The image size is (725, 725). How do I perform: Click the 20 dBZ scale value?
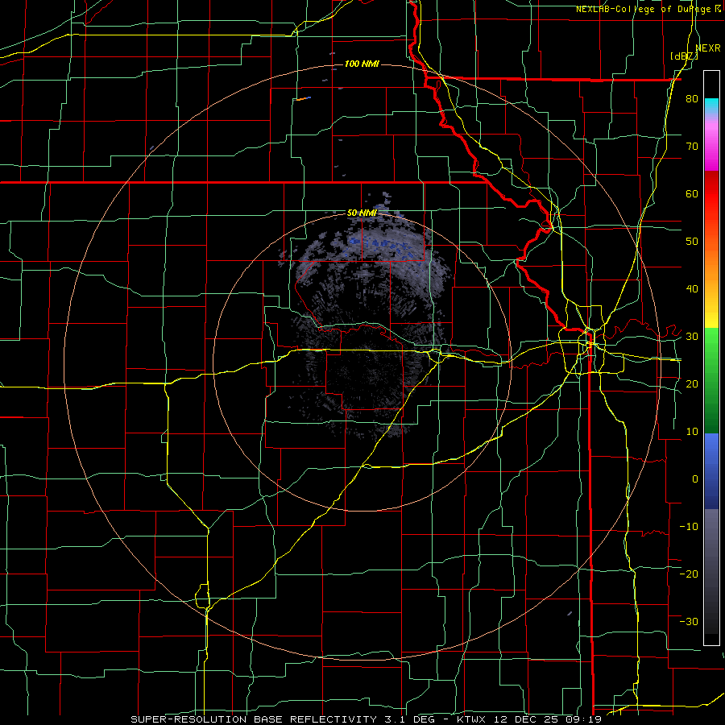[692, 383]
